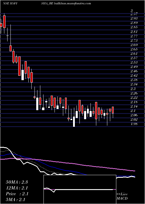Select the 2.61 price axis label
The width and height of the screenshot is (145, 204).
[x=134, y=53]
